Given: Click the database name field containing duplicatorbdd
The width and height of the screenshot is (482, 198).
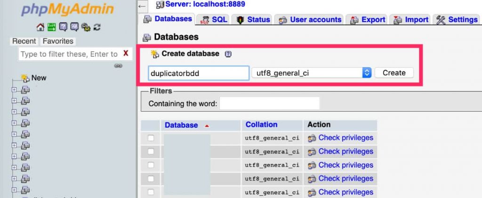Looking at the screenshot, I should (x=199, y=73).
